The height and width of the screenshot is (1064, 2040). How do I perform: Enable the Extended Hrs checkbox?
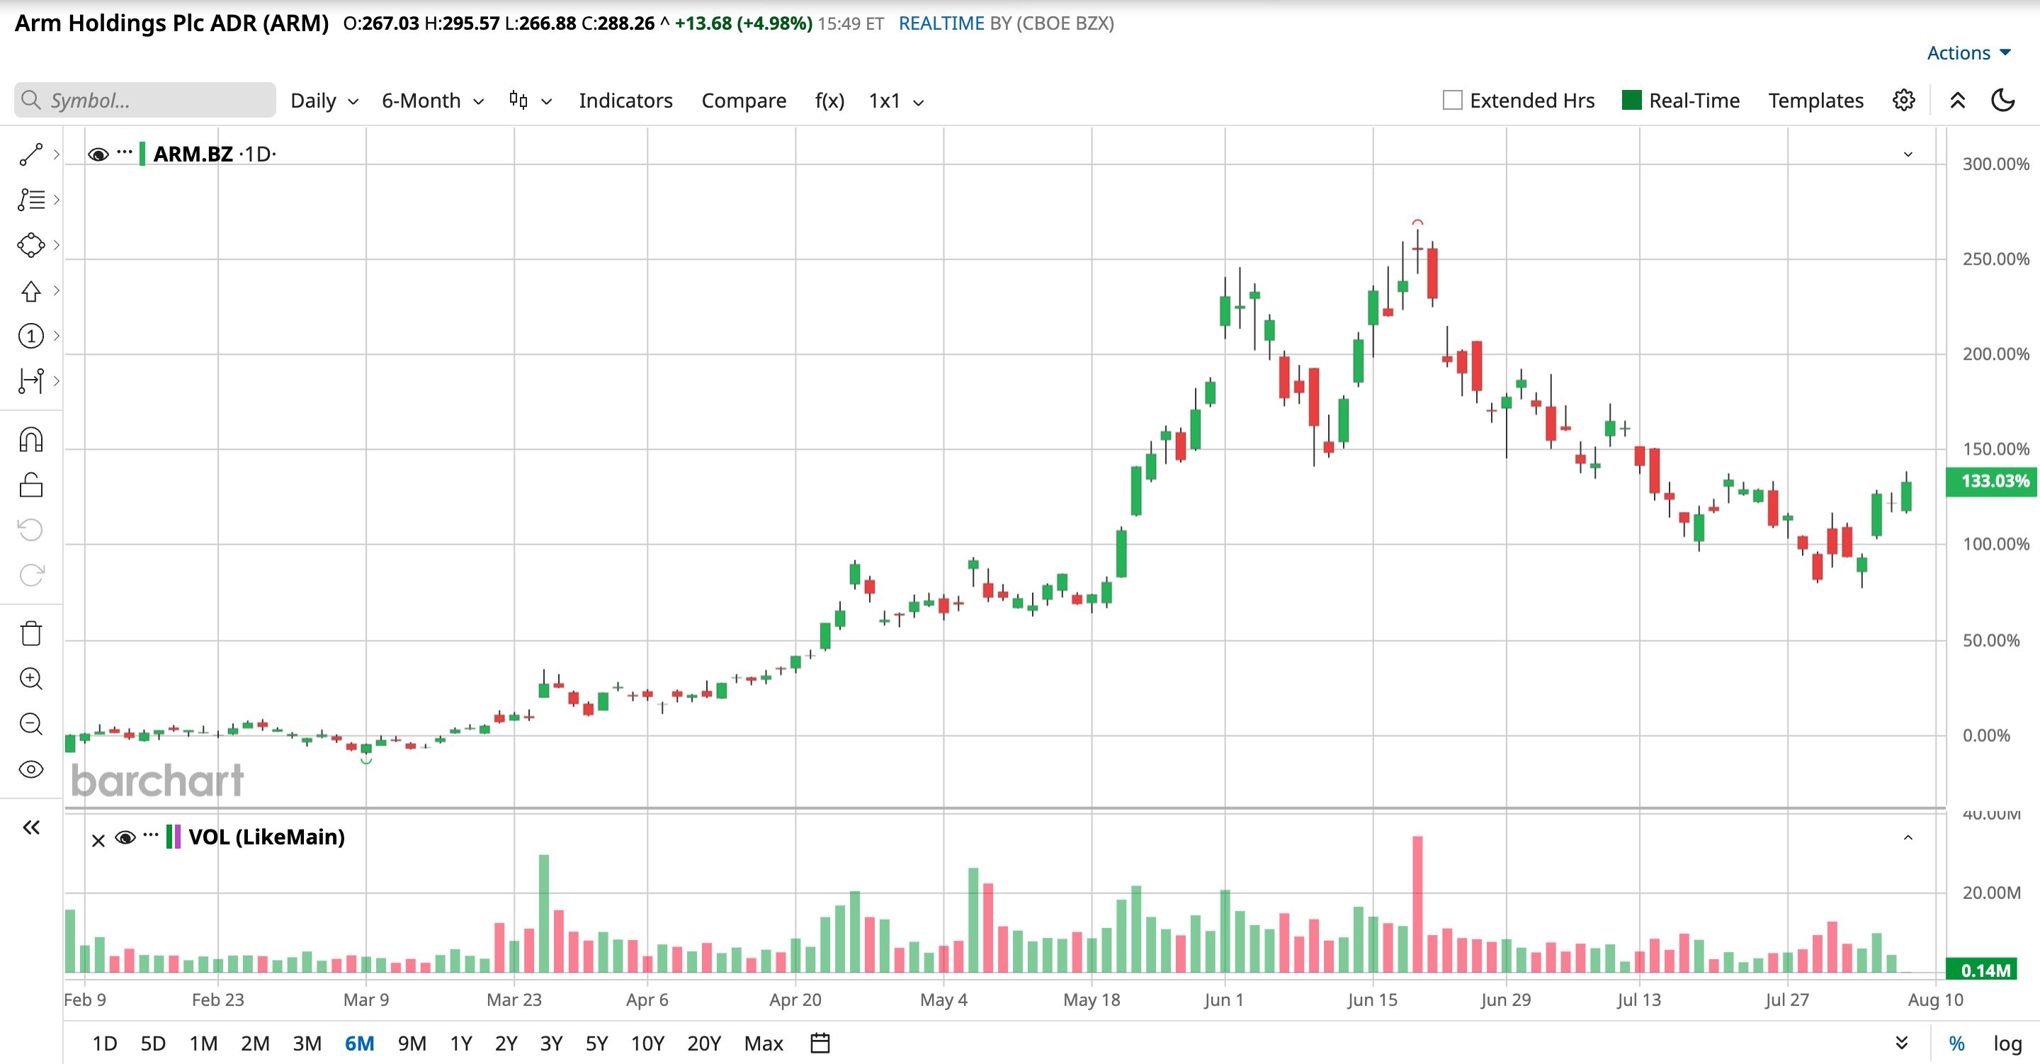(x=1452, y=101)
